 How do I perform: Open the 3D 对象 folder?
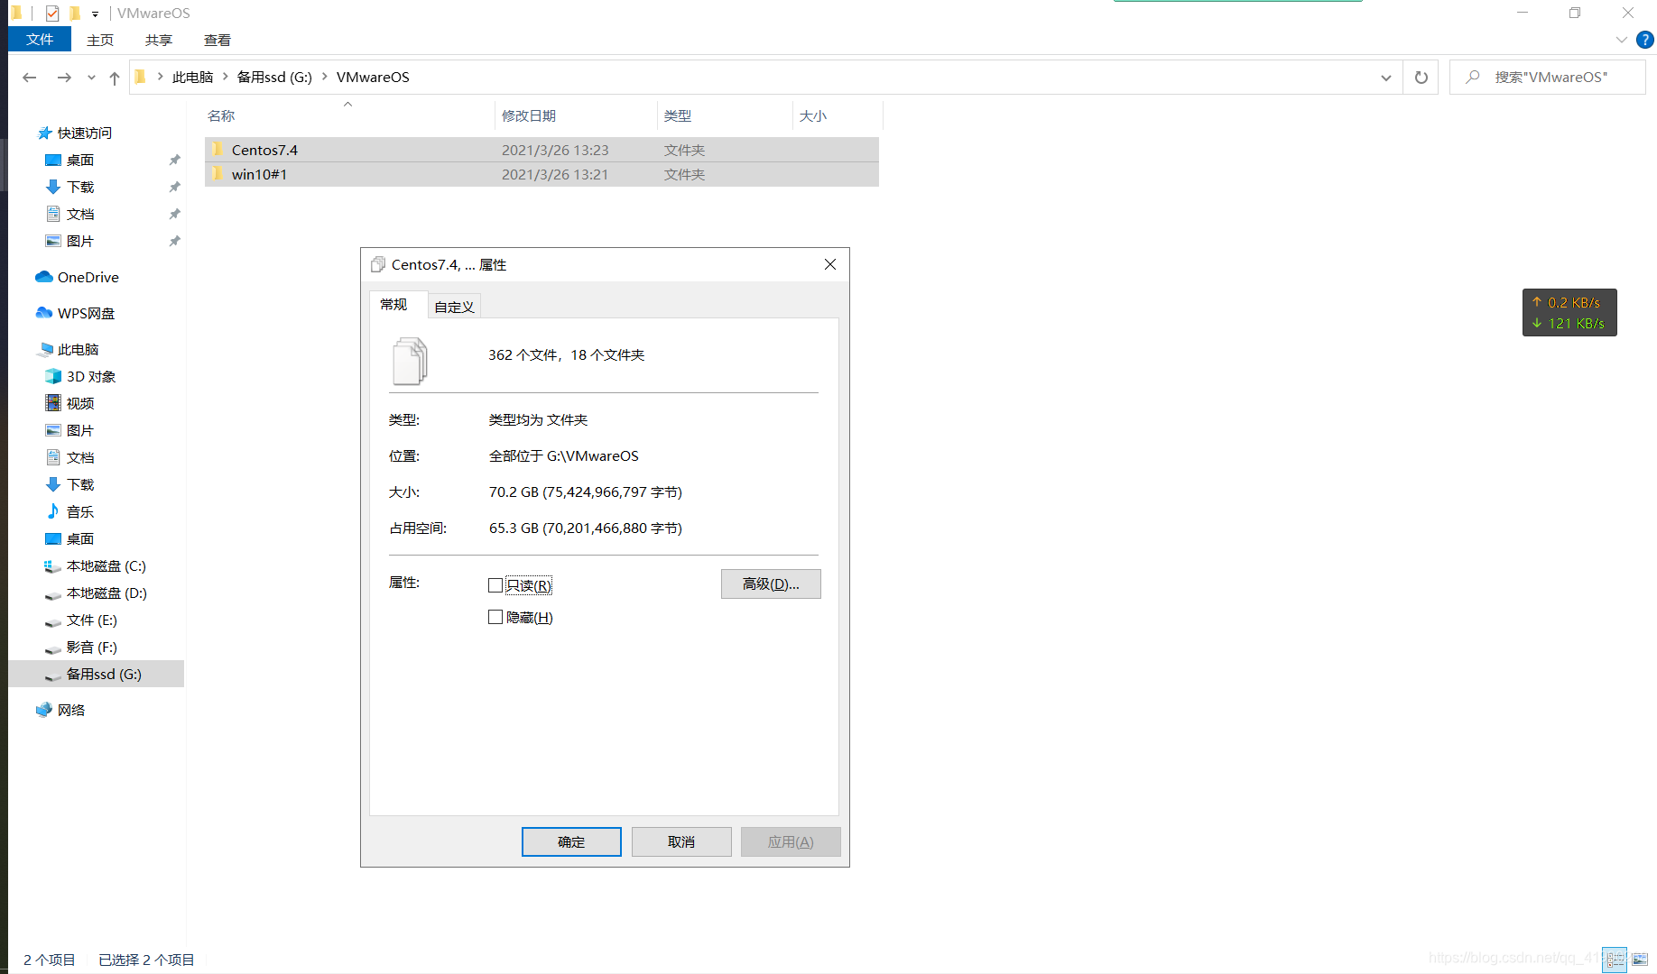pyautogui.click(x=91, y=376)
